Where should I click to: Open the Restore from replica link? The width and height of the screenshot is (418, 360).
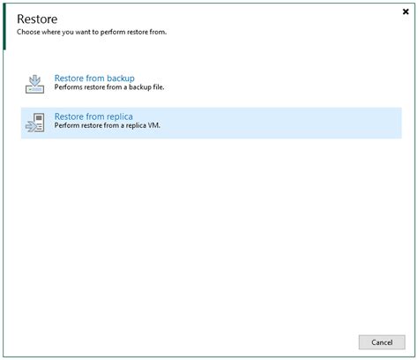93,116
